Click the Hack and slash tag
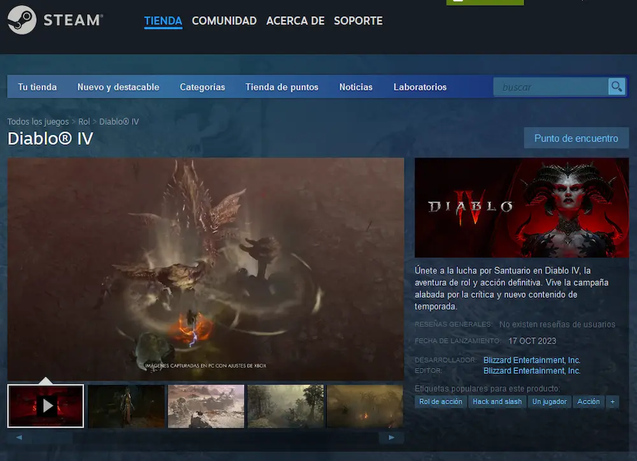 [497, 402]
